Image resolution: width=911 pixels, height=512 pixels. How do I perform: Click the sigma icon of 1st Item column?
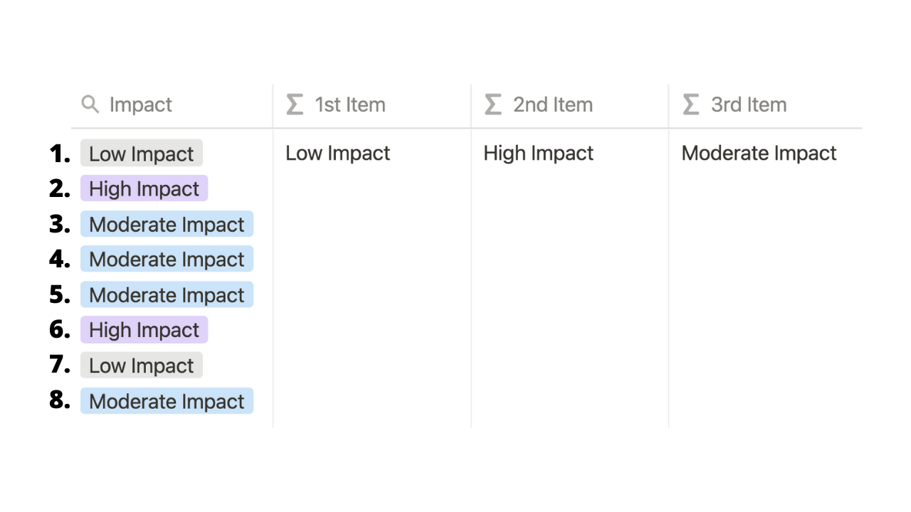click(295, 105)
